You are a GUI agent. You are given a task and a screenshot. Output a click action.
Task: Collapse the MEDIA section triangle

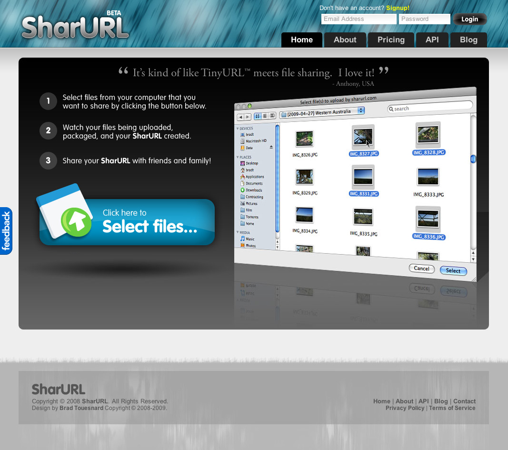point(238,232)
